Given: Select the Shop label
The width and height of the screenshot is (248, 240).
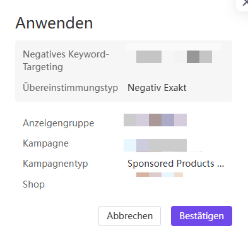Looking at the screenshot, I should click(x=33, y=184).
